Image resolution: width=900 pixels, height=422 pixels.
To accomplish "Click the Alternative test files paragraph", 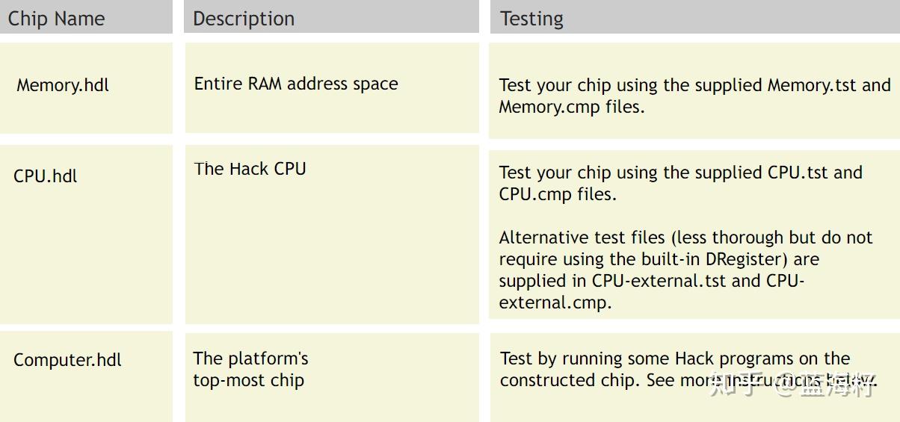I will (686, 270).
